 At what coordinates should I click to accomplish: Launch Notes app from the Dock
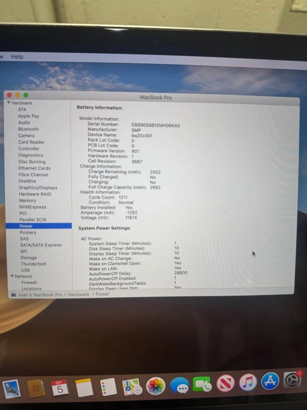tap(84, 387)
